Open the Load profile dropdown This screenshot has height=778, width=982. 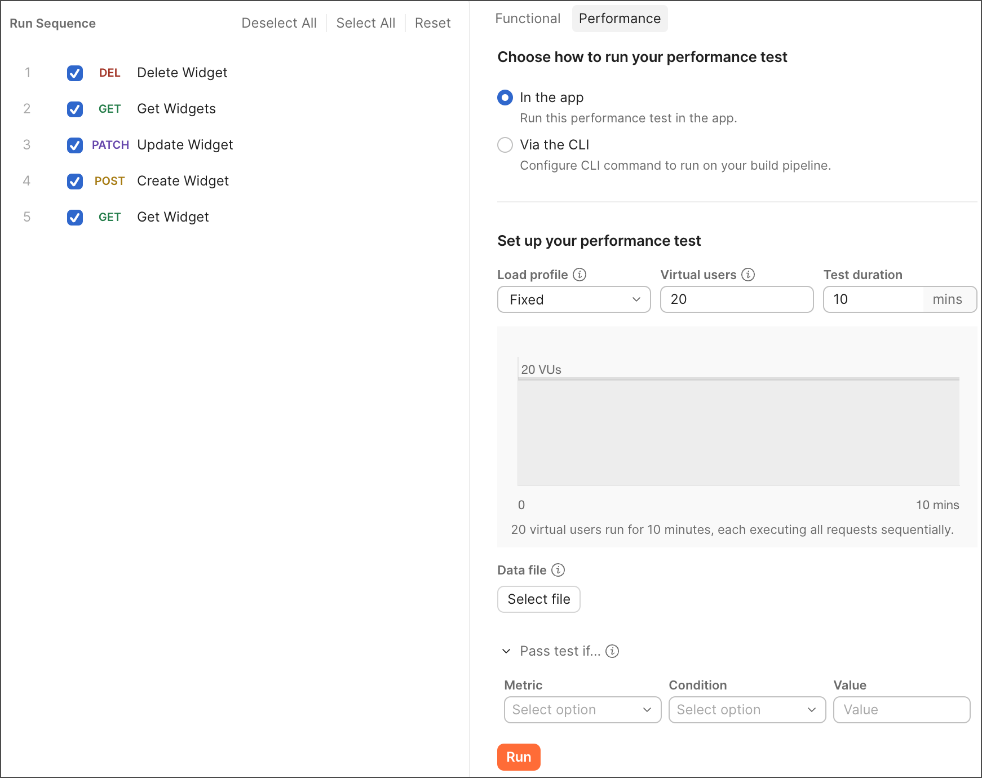[573, 299]
